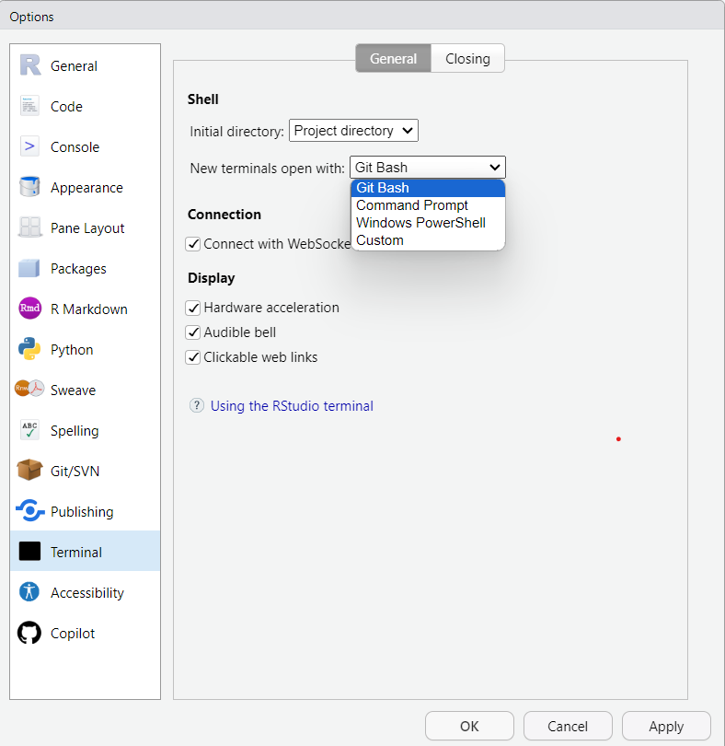Select the R Markdown Rmd icon
725x746 pixels.
click(30, 309)
